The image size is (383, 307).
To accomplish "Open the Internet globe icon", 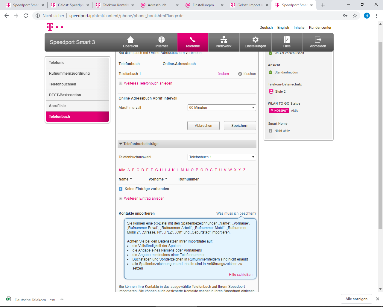I will coord(162,40).
